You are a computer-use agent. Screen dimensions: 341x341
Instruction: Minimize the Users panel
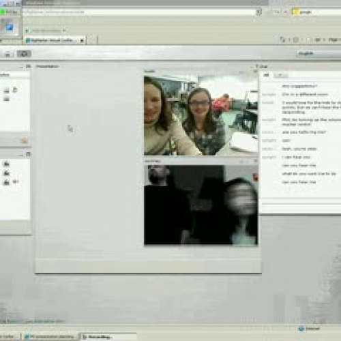click(x=21, y=67)
